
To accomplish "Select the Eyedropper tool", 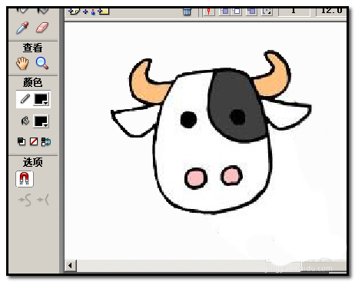I will click(22, 28).
